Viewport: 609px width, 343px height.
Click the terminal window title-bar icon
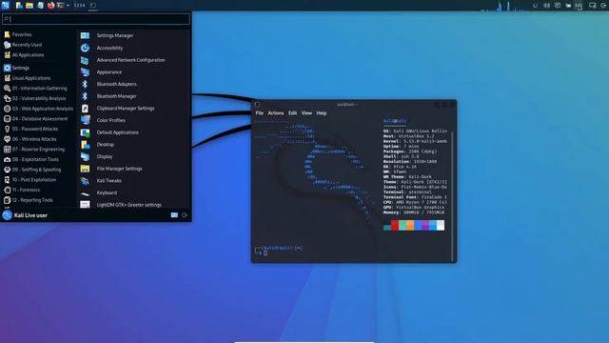[x=257, y=104]
